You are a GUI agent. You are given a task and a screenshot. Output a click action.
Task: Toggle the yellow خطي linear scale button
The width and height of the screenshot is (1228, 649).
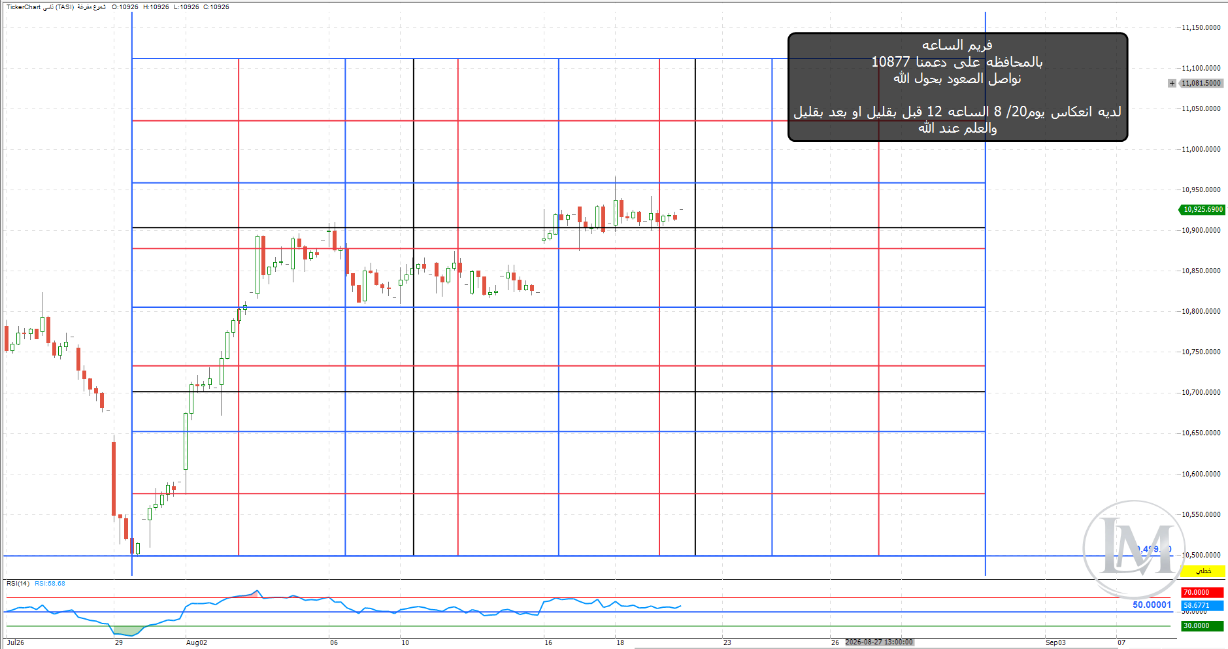(1203, 571)
